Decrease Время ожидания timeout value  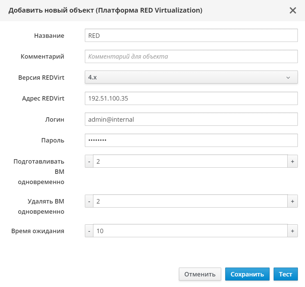pos(89,231)
